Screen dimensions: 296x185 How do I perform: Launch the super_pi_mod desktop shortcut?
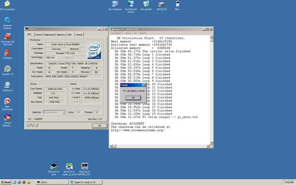coord(69,166)
